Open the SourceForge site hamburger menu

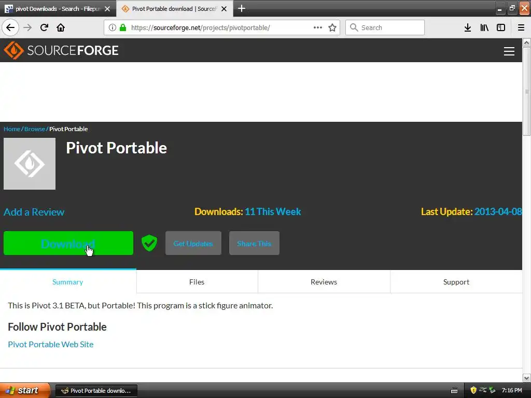tap(509, 51)
